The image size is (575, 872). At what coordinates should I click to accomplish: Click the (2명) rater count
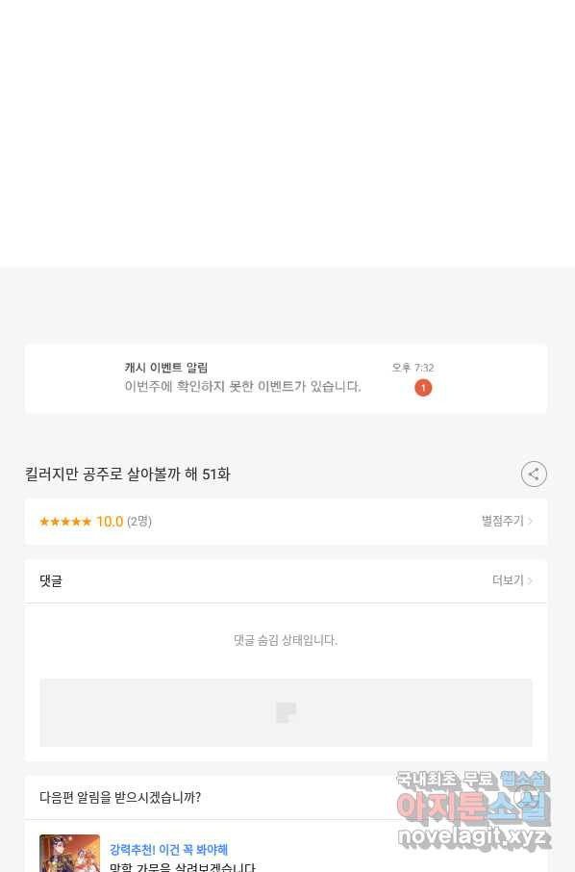point(139,522)
